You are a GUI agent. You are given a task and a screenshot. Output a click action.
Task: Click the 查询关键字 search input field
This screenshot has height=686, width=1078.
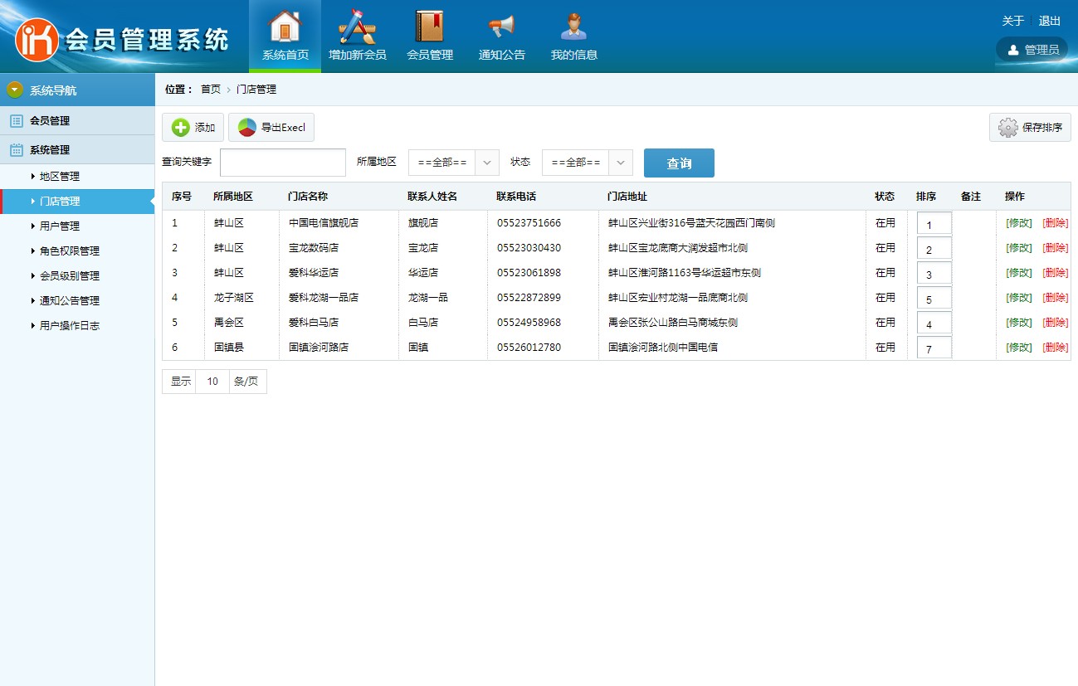pyautogui.click(x=282, y=163)
